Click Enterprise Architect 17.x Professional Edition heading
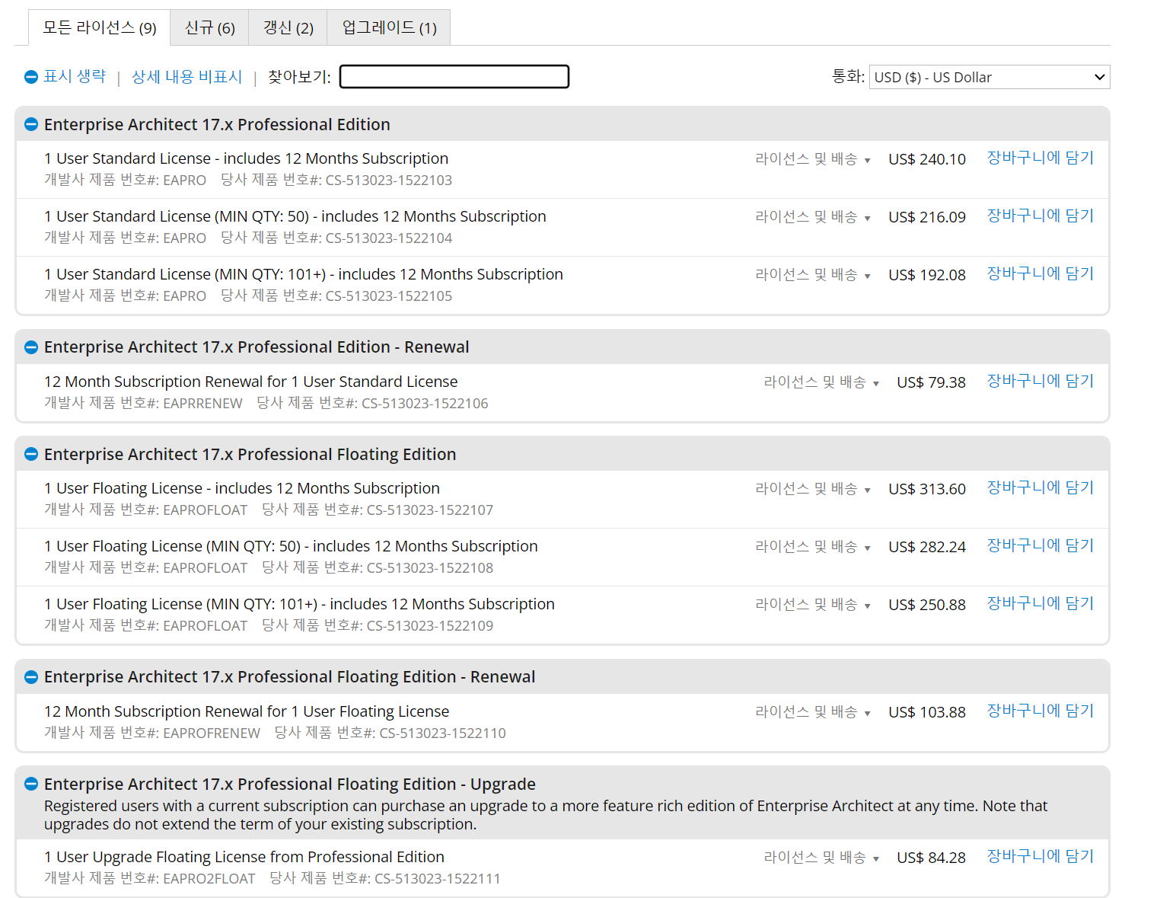Viewport: 1160px width, 898px height. click(217, 124)
